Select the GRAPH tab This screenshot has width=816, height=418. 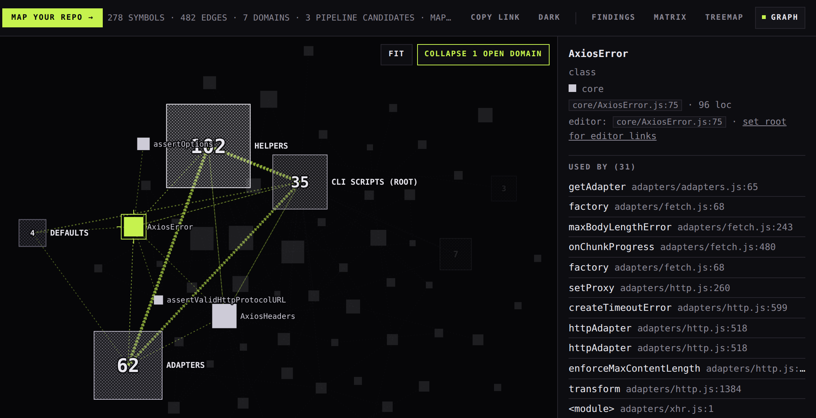[780, 17]
